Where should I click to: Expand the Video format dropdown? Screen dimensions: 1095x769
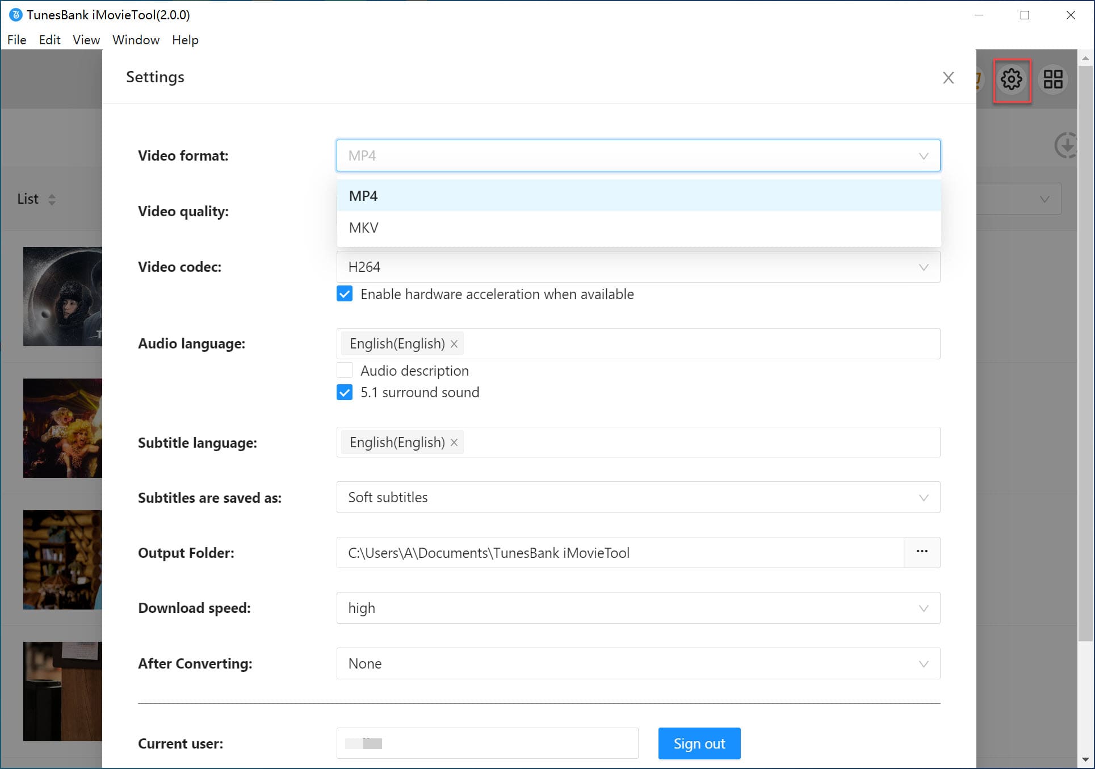click(636, 155)
